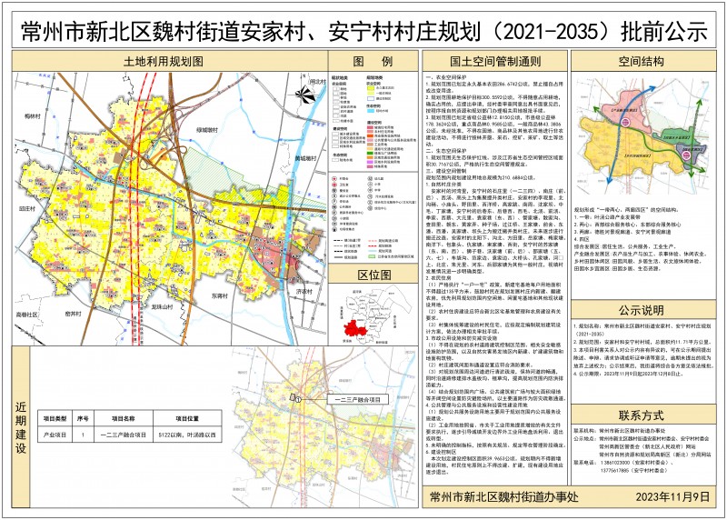Click the footer date 2023年11月9日
This screenshot has width=727, height=520.
[x=672, y=496]
